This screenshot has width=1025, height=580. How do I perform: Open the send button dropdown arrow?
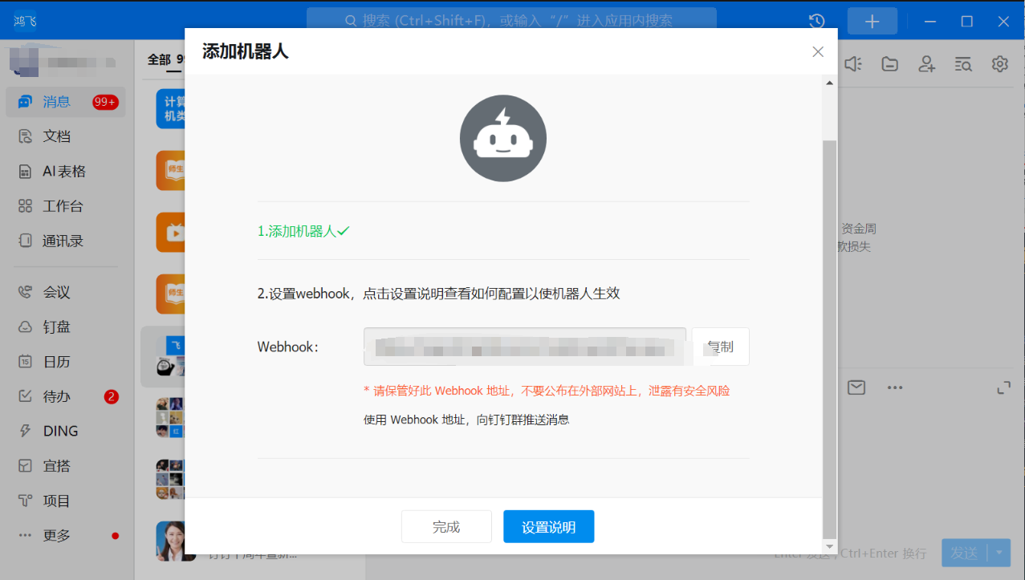pos(999,553)
